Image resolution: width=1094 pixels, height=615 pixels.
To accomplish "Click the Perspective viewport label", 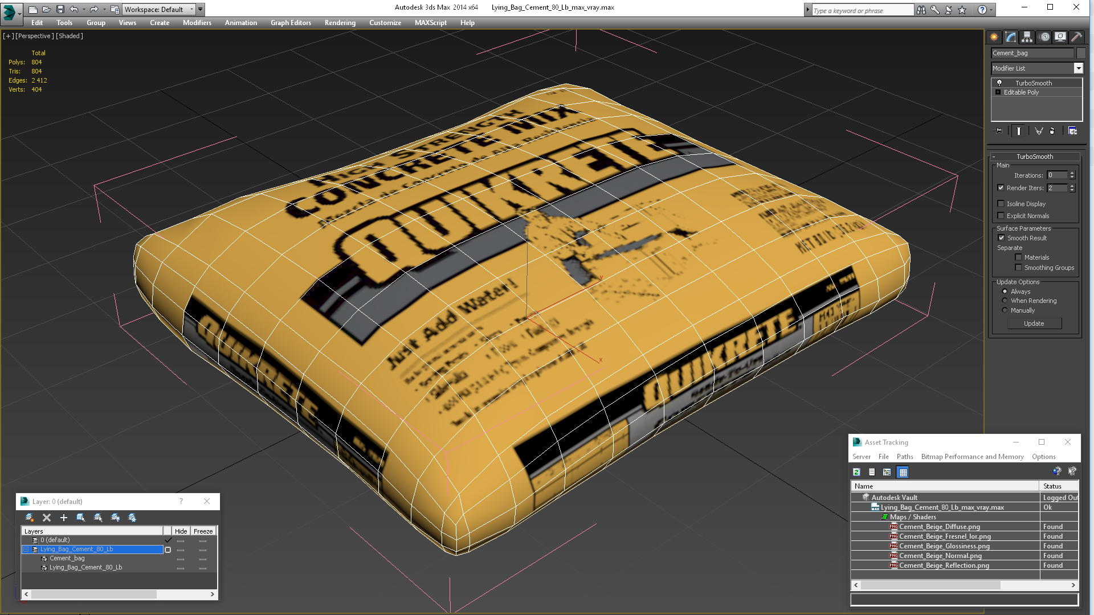I will [35, 36].
